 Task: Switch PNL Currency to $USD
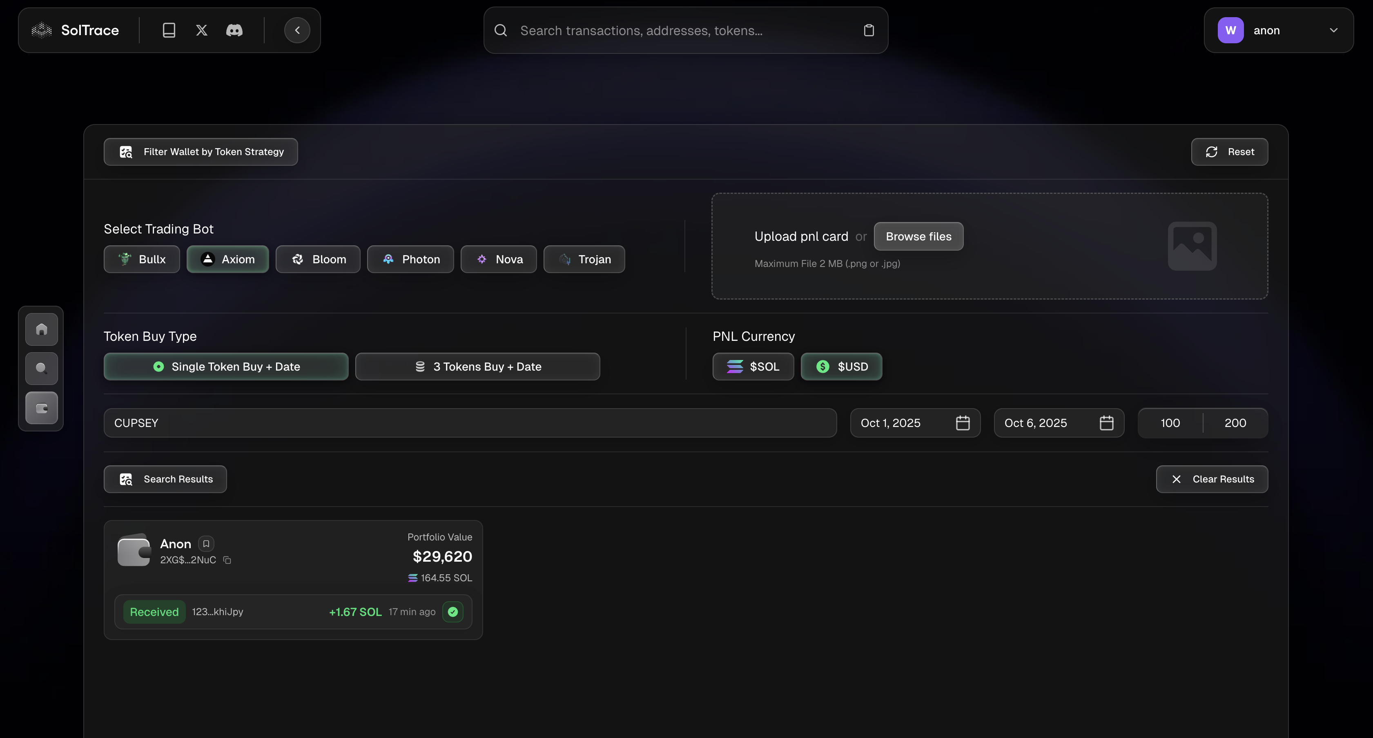(x=841, y=366)
